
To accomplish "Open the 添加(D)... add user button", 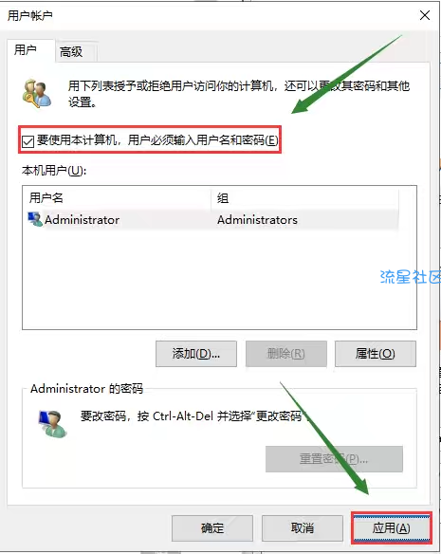I will click(x=196, y=354).
